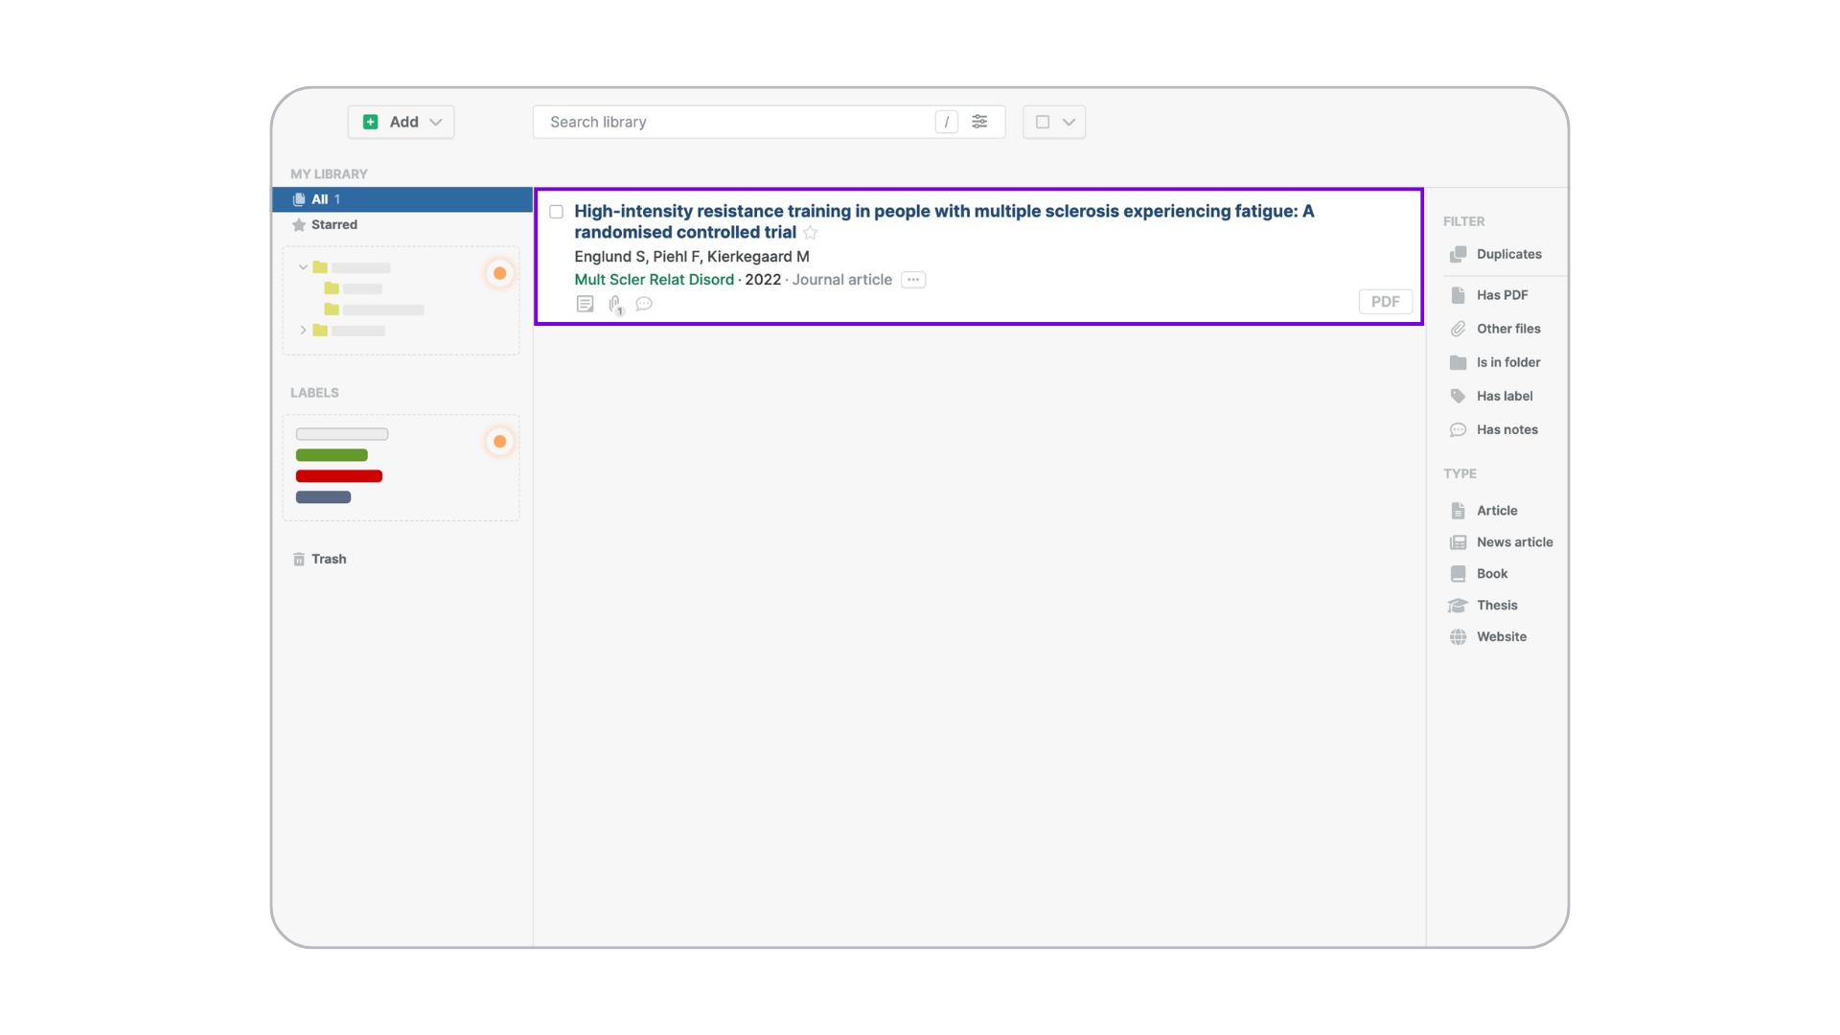The image size is (1840, 1035).
Task: Open the article notes speech bubble icon
Action: point(644,304)
